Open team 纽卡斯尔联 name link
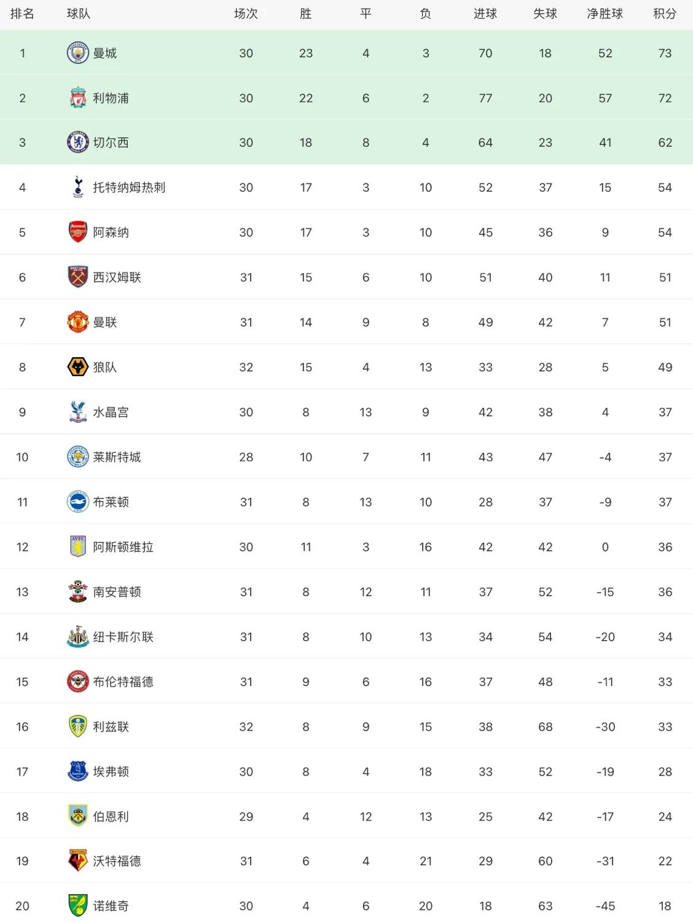The height and width of the screenshot is (922, 693). click(123, 637)
